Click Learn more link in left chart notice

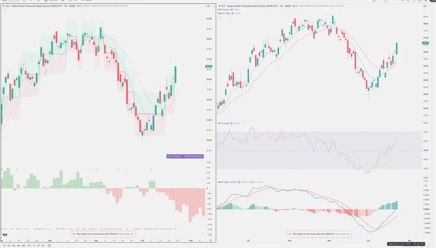(124, 234)
